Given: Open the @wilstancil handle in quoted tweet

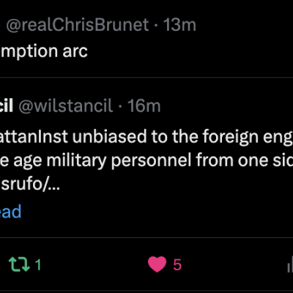Looking at the screenshot, I should (66, 106).
